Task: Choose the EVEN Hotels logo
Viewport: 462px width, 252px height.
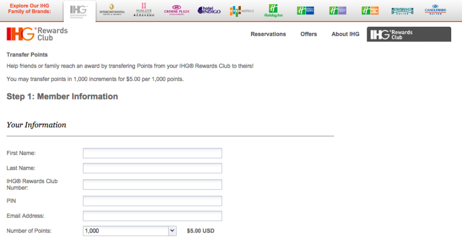Action: 242,10
